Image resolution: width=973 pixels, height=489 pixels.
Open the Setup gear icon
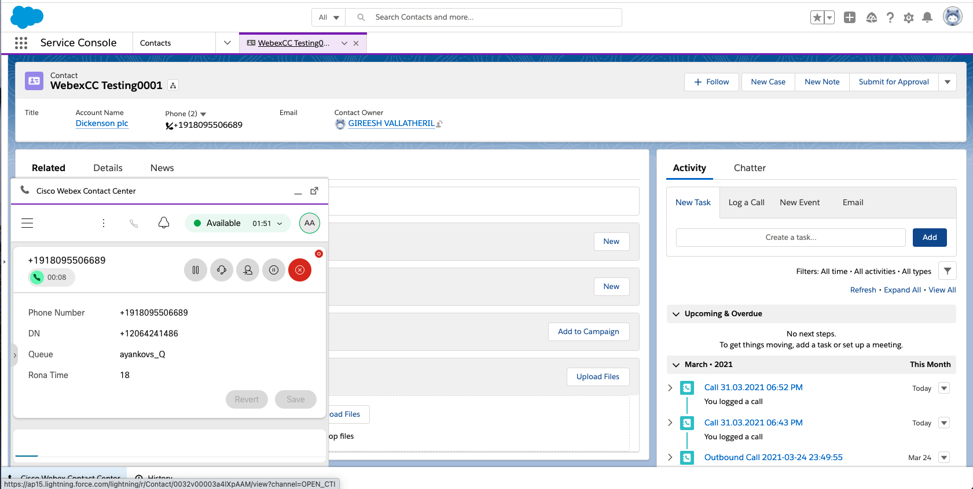coord(909,18)
